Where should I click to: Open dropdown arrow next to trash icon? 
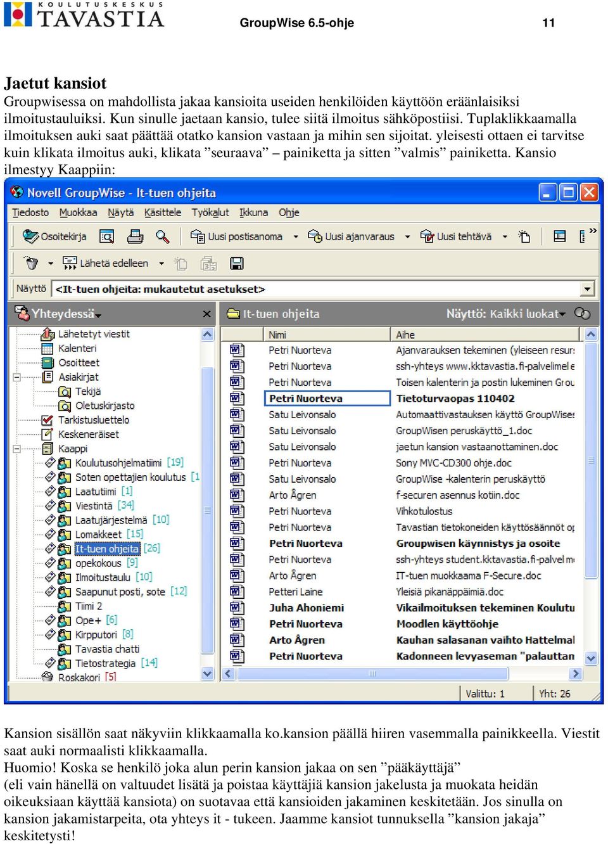[51, 264]
